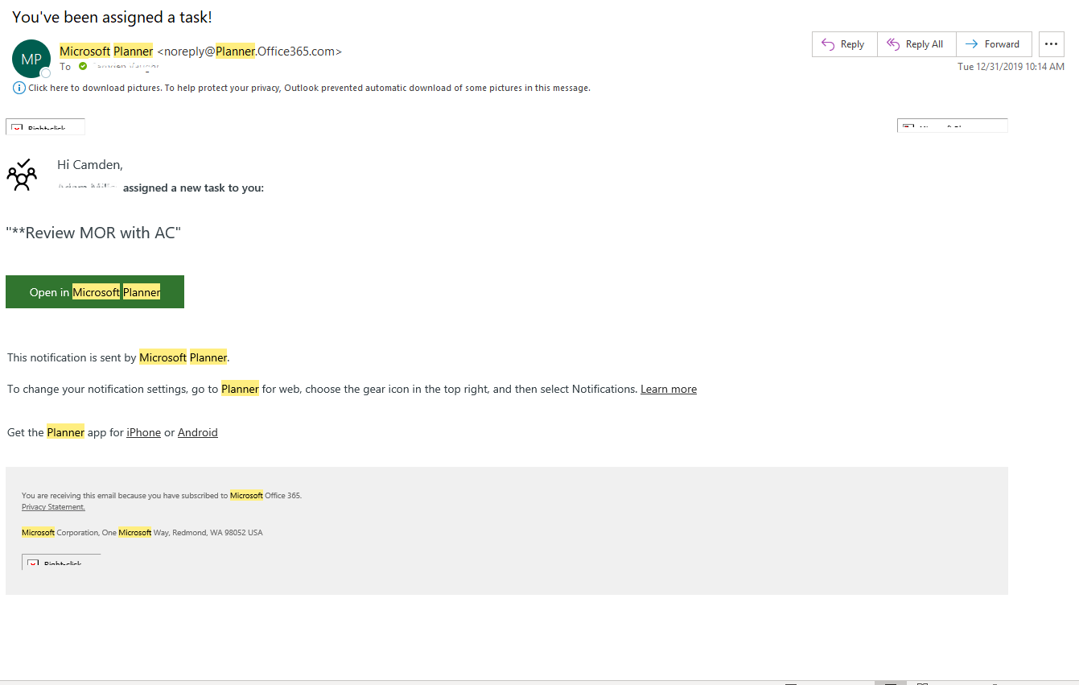Image resolution: width=1079 pixels, height=685 pixels.
Task: Click the blocked picture placeholder at top right
Action: tap(953, 126)
